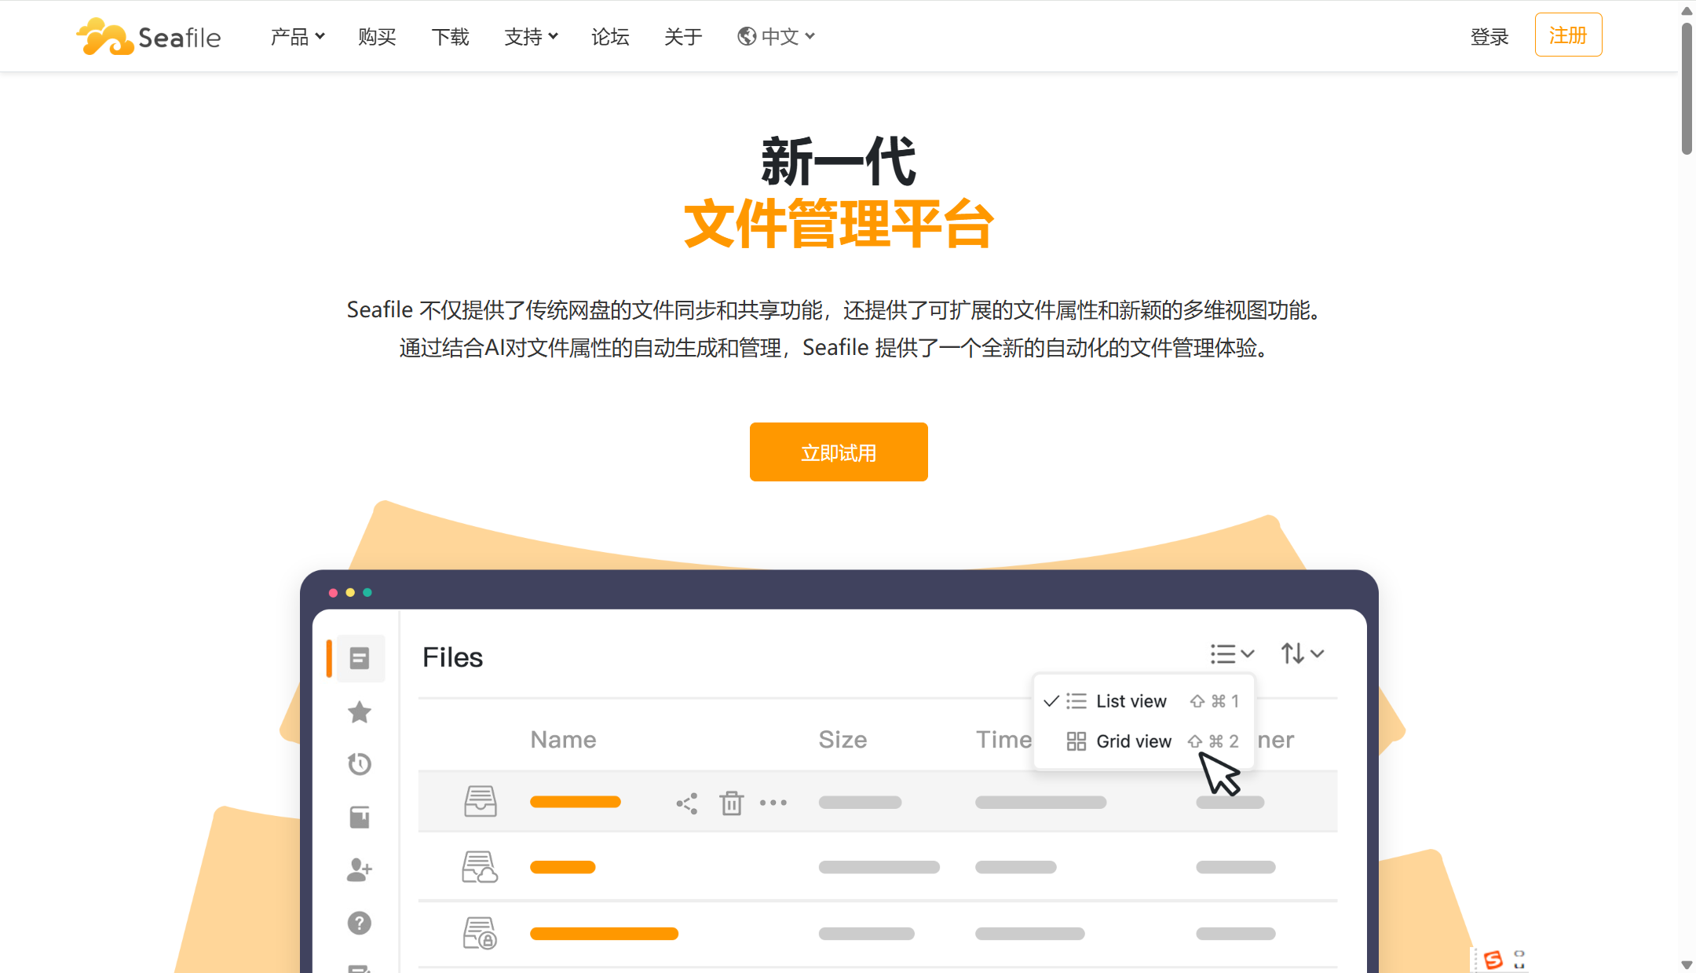The height and width of the screenshot is (973, 1696).
Task: Select the Files document icon in the sidebar
Action: (x=359, y=658)
